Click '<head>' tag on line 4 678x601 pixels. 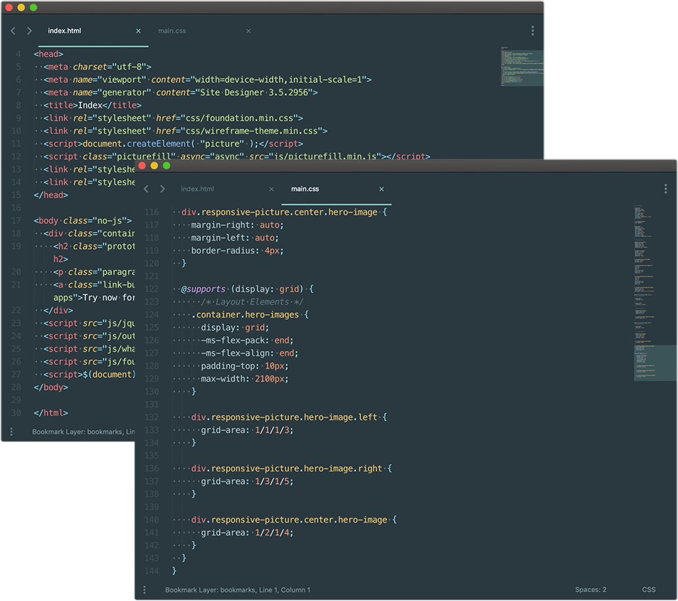click(x=48, y=54)
